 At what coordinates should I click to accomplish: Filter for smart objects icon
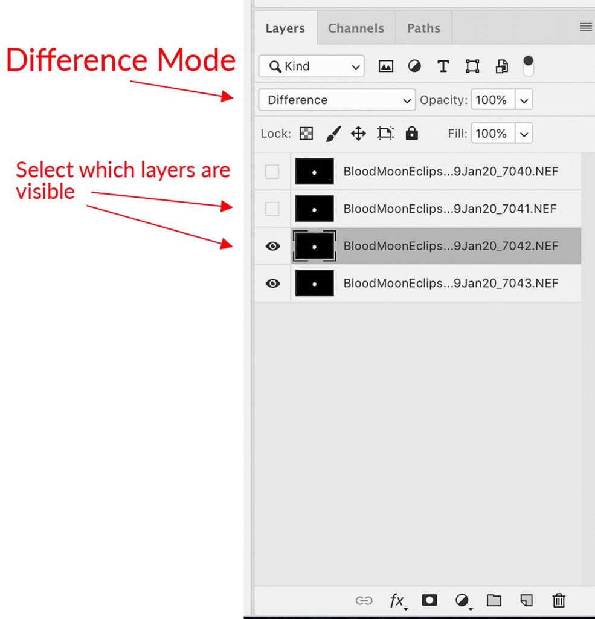[x=501, y=66]
